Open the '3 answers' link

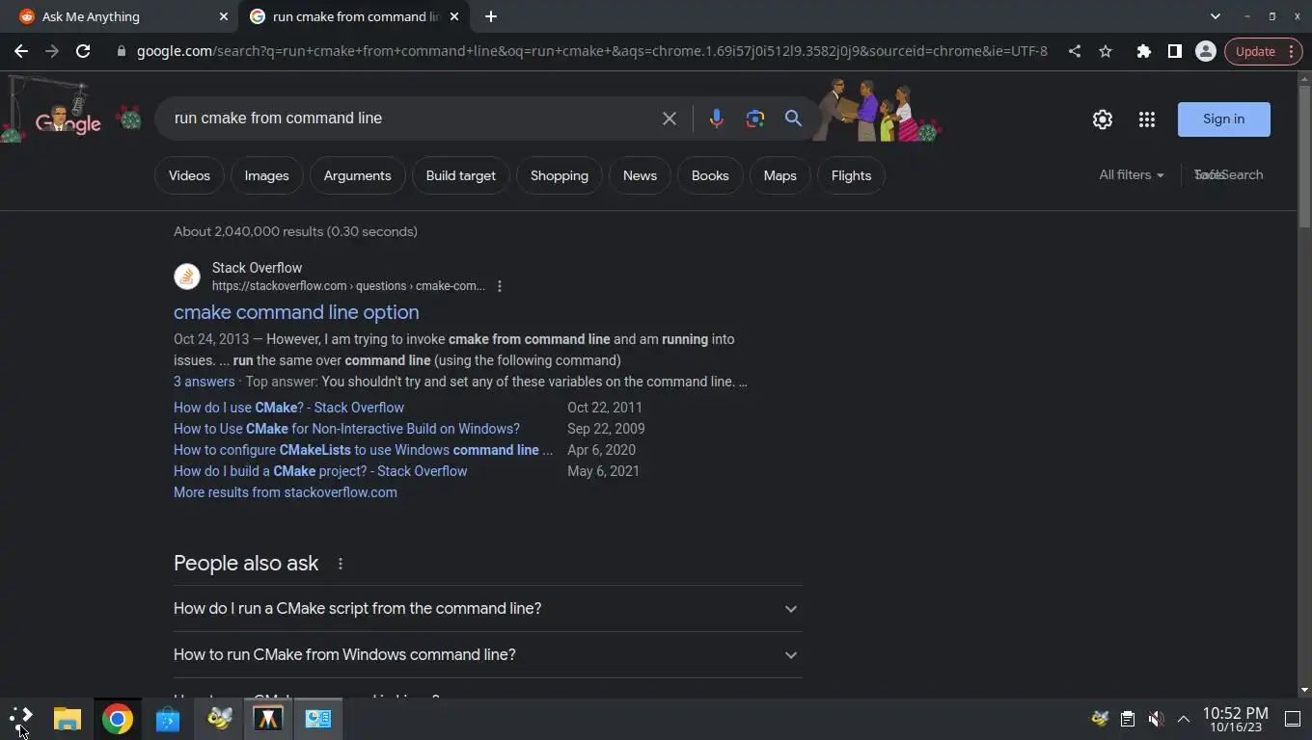tap(204, 382)
